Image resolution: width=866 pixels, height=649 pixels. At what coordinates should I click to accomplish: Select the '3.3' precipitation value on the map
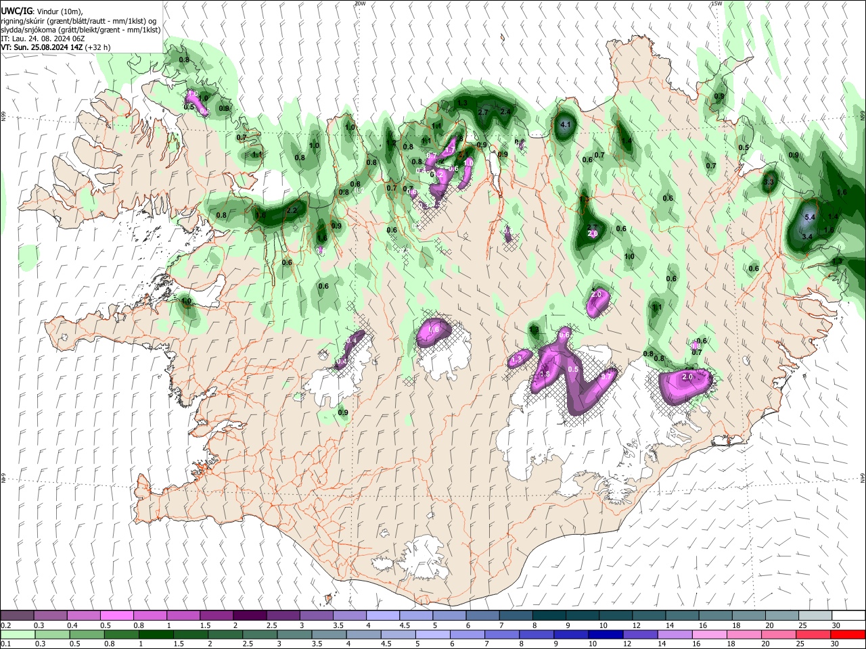769,182
